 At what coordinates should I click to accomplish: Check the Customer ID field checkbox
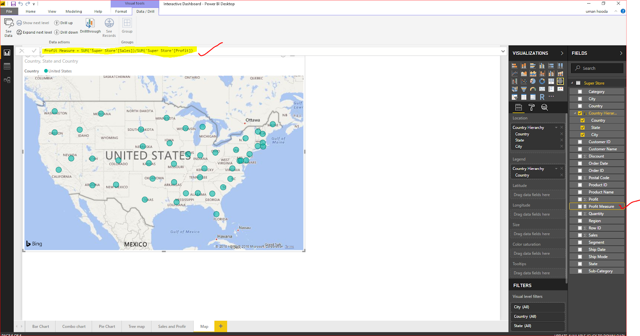click(x=580, y=142)
